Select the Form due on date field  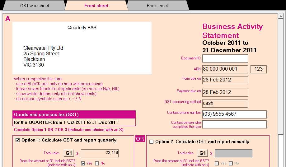click(225, 80)
